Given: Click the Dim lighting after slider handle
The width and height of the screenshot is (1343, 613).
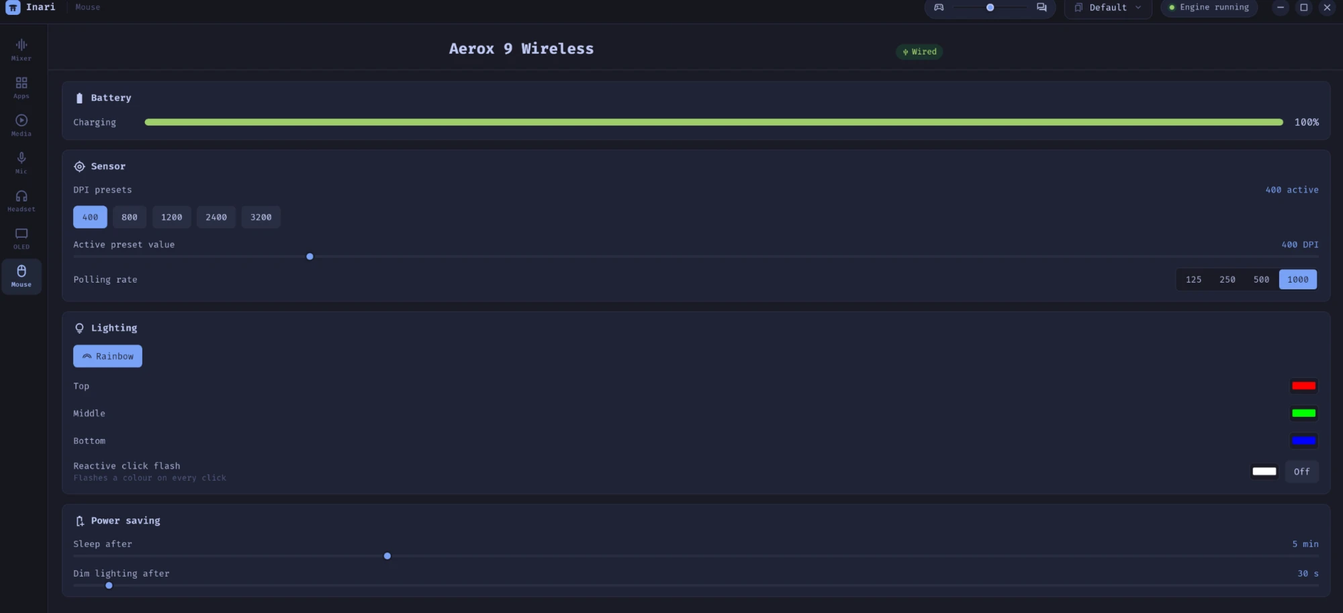Looking at the screenshot, I should point(109,585).
